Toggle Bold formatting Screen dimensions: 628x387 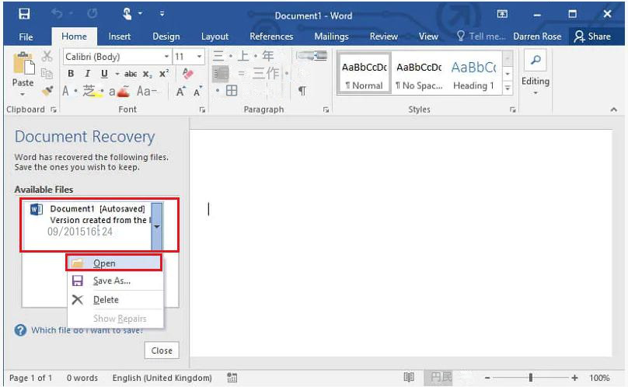click(x=71, y=73)
